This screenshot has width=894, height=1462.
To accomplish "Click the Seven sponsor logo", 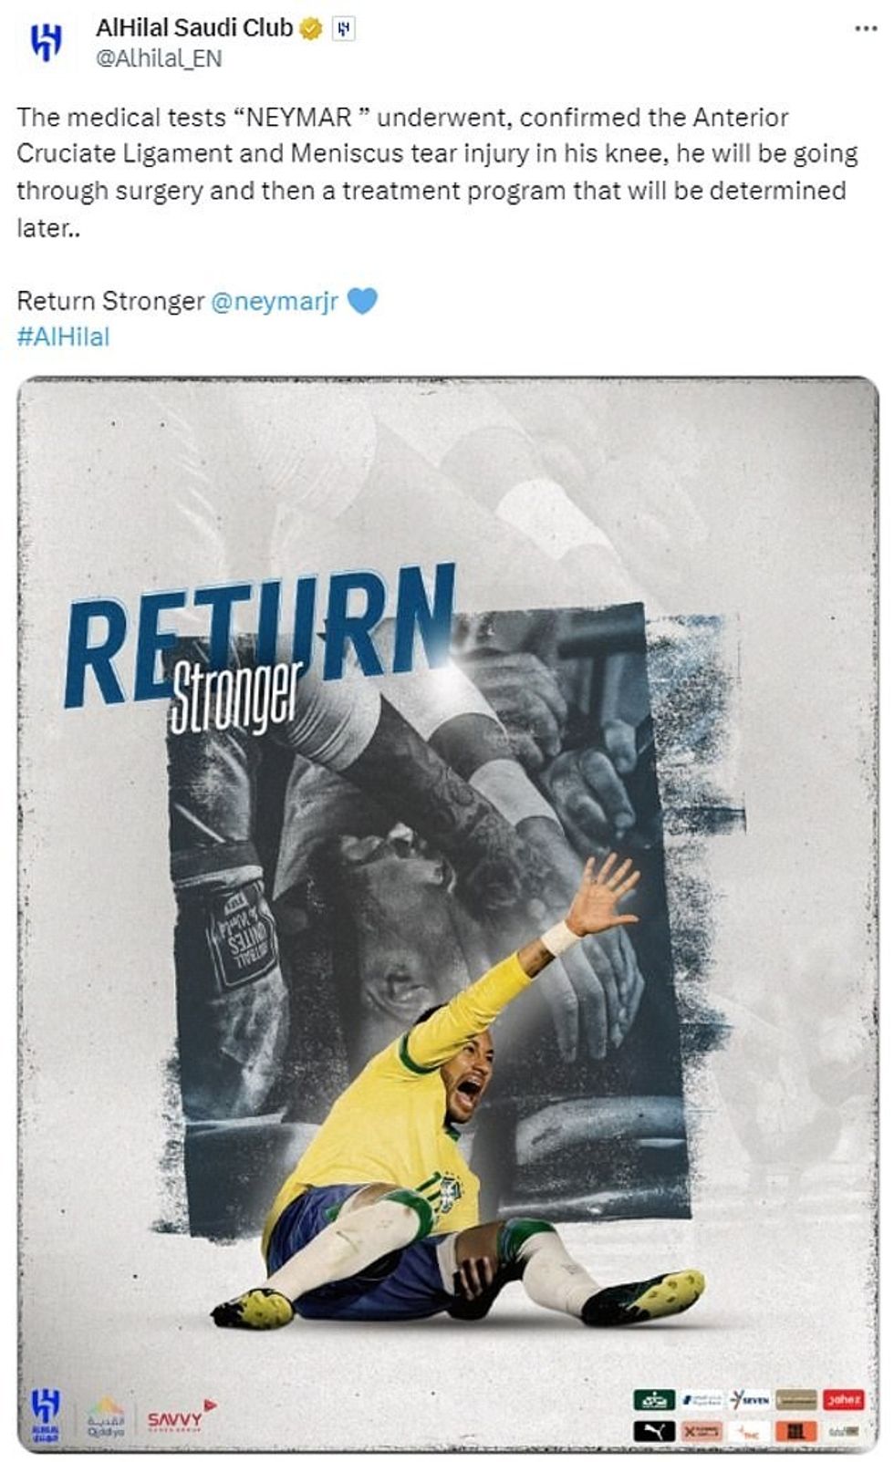I will (750, 1399).
